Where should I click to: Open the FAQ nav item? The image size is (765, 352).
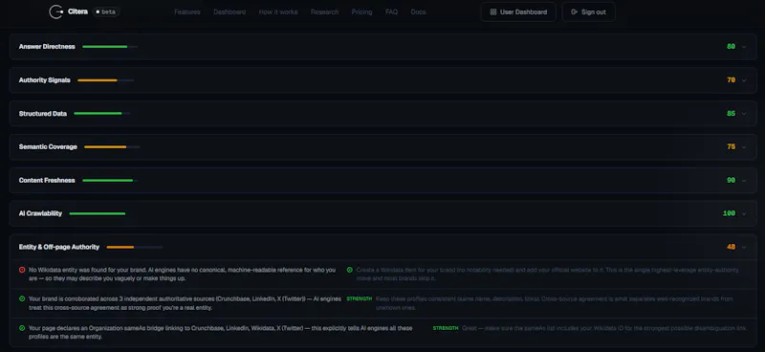[391, 11]
